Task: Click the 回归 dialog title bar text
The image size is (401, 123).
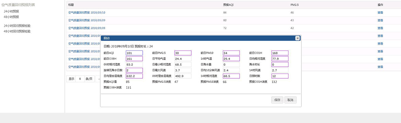Action: click(106, 38)
